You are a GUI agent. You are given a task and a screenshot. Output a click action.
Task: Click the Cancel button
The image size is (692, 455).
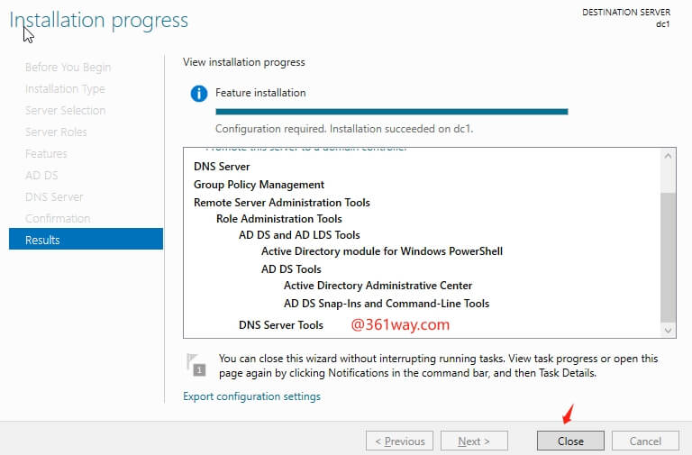[645, 441]
